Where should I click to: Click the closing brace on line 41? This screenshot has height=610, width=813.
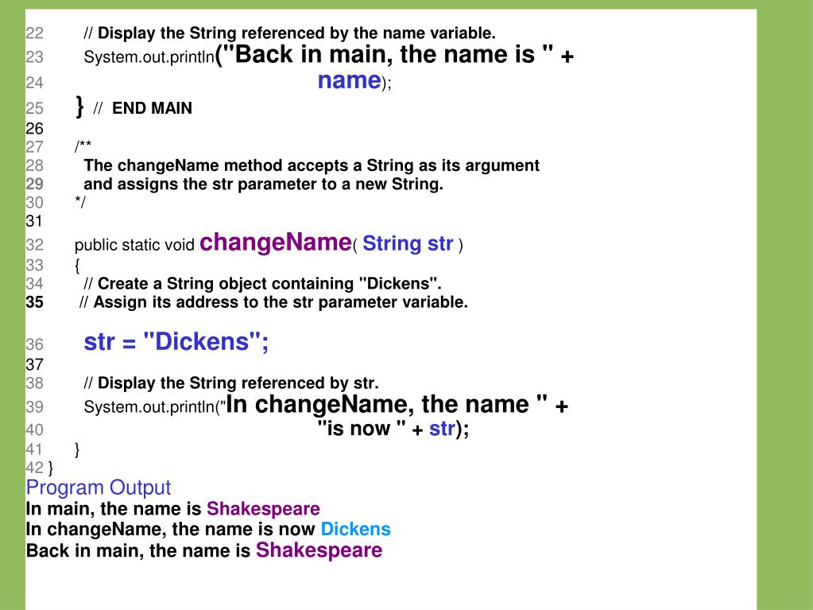(77, 449)
